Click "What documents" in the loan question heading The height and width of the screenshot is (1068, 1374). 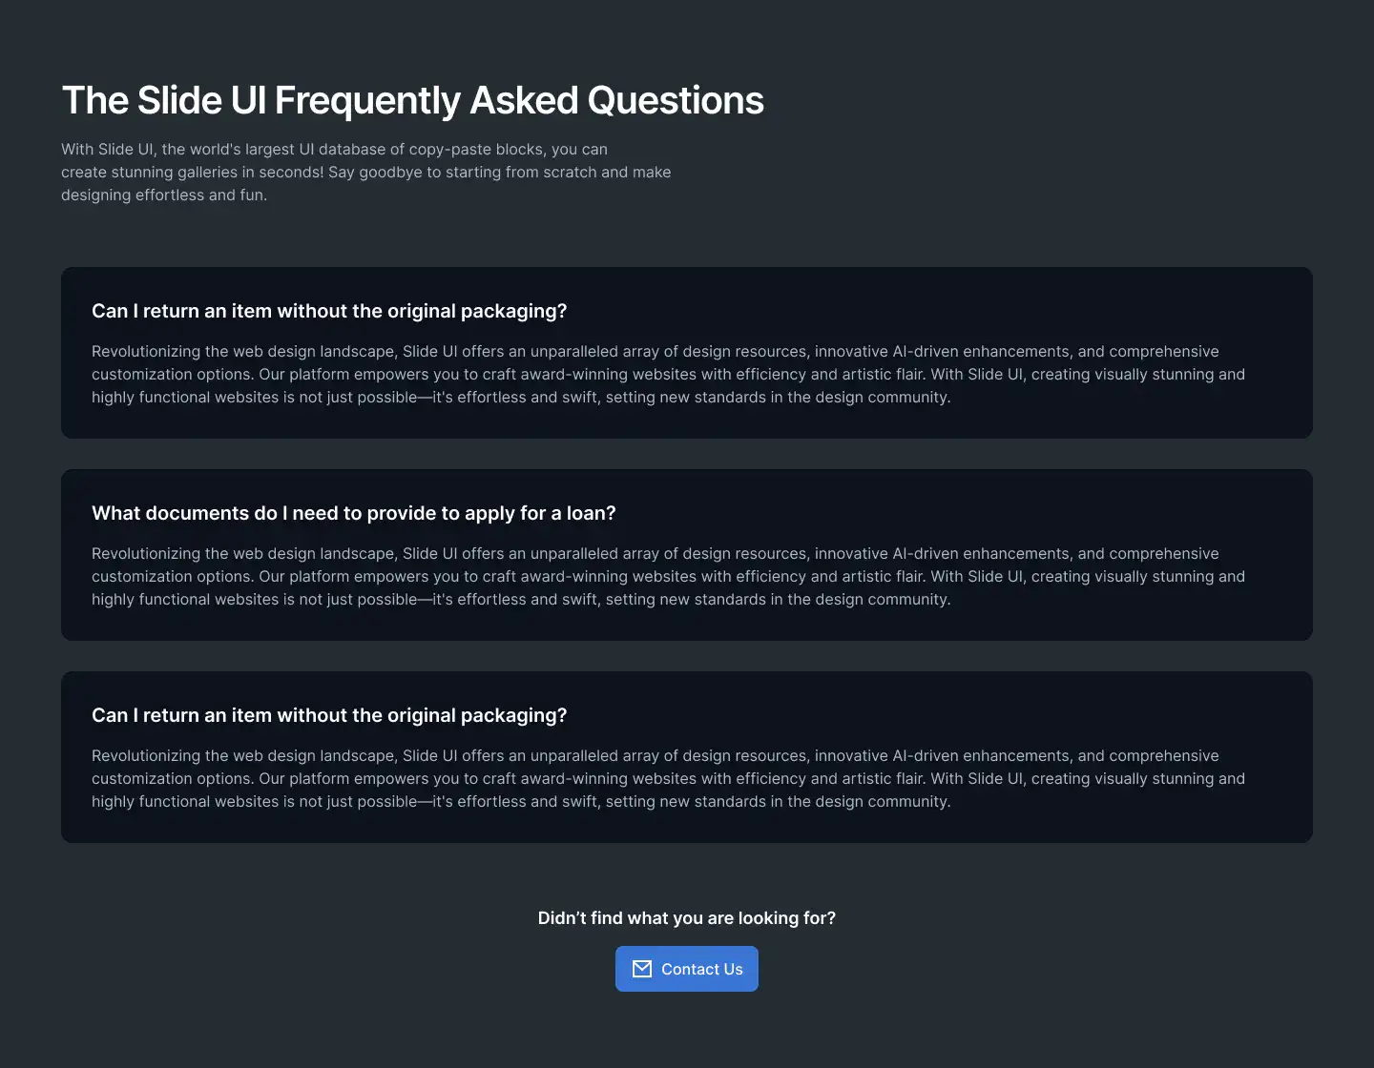(x=170, y=513)
